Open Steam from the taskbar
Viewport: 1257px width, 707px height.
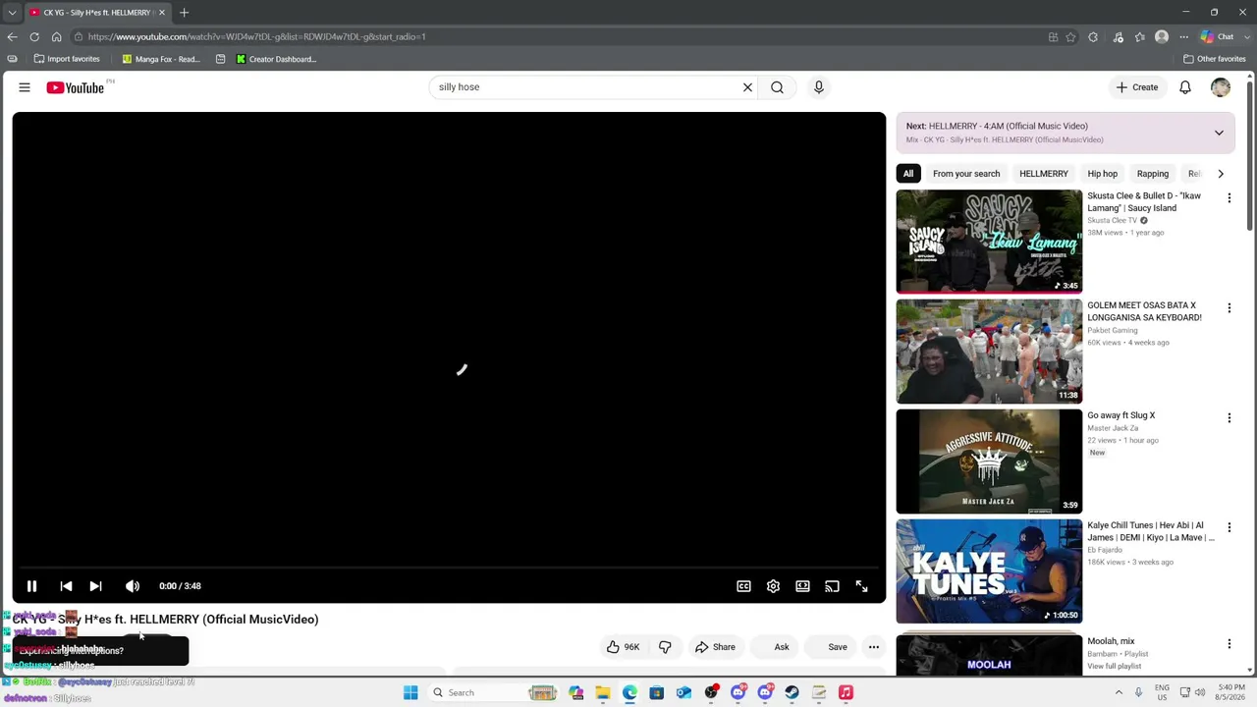tap(792, 692)
